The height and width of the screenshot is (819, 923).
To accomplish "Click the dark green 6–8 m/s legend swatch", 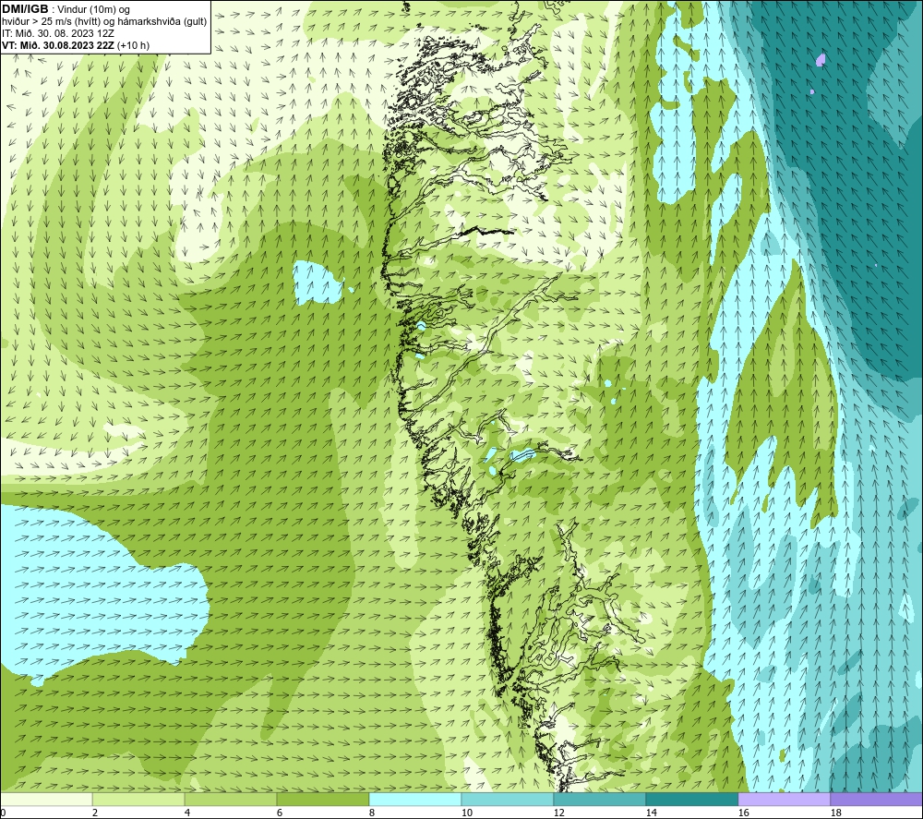I will click(323, 800).
